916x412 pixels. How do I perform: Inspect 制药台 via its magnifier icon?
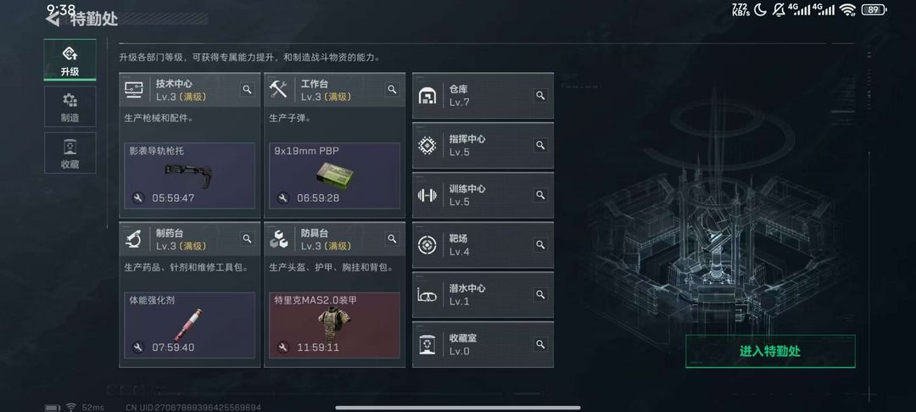point(247,239)
